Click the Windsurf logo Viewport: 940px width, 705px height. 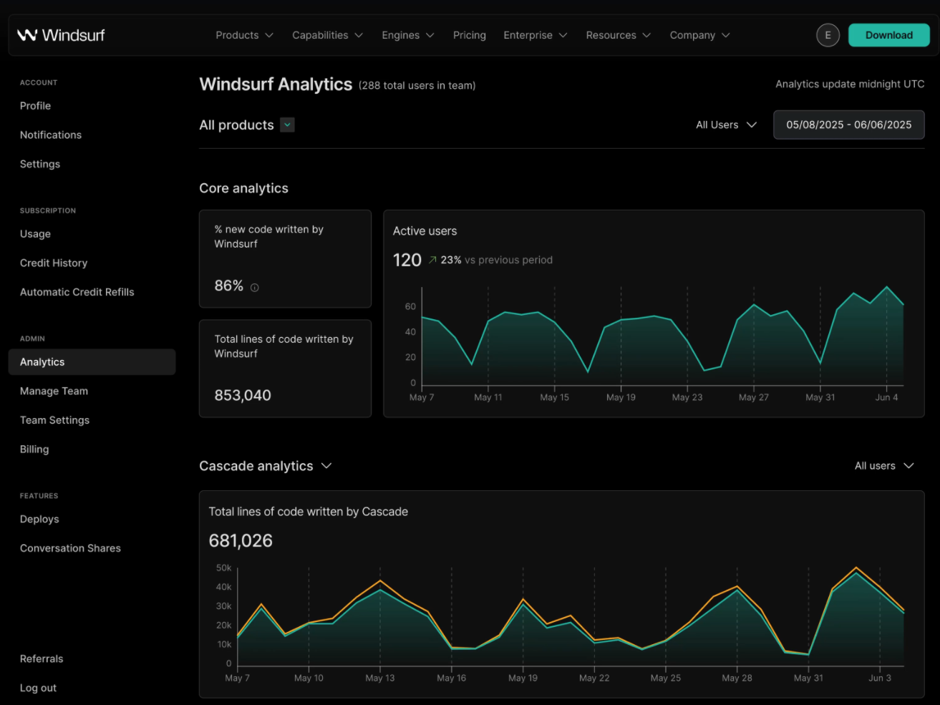(x=61, y=35)
